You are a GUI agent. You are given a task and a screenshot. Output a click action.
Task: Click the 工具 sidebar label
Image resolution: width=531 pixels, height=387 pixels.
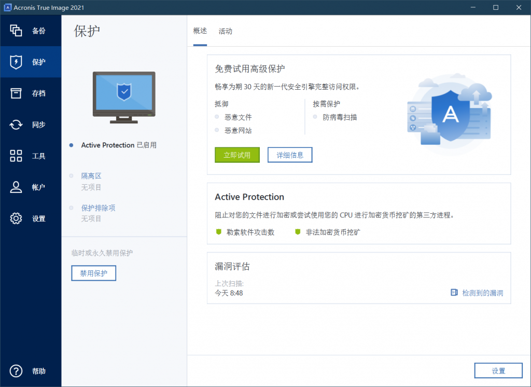(x=38, y=156)
